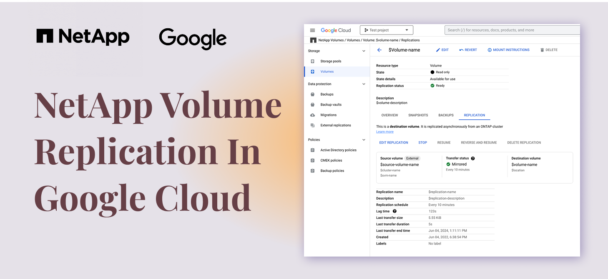Collapse the Data protection section
Screen dimensions: 608x279
[x=363, y=84]
